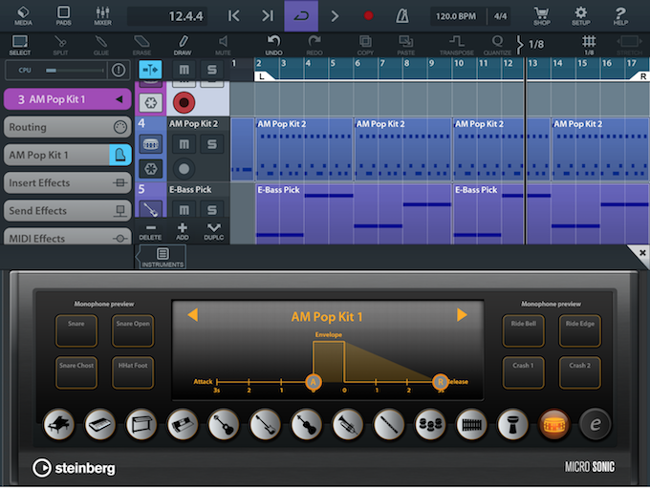Screen dimensions: 650x488
Task: Choose the Erase tool
Action: pos(141,45)
